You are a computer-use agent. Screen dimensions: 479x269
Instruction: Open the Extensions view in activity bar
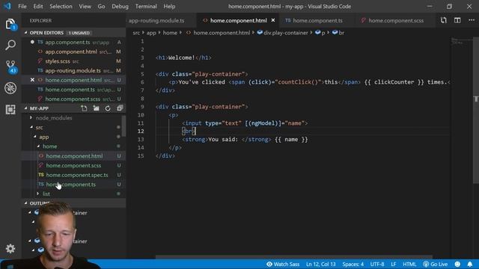(x=10, y=109)
